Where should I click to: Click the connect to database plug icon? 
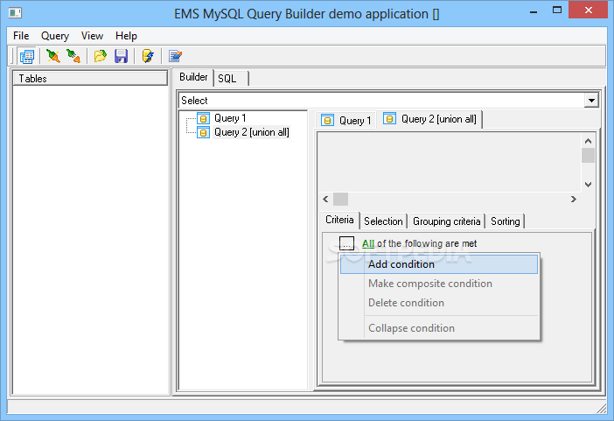[x=52, y=56]
